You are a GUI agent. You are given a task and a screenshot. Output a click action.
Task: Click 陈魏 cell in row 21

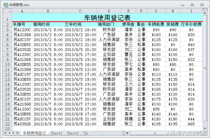pyautogui.click(x=129, y=119)
